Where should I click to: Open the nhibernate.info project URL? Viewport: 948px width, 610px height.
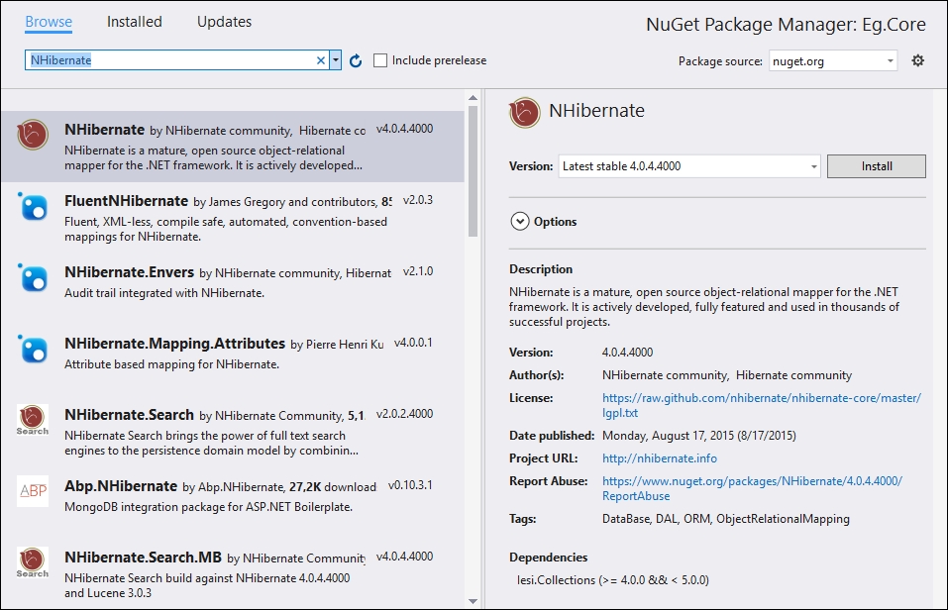(660, 458)
